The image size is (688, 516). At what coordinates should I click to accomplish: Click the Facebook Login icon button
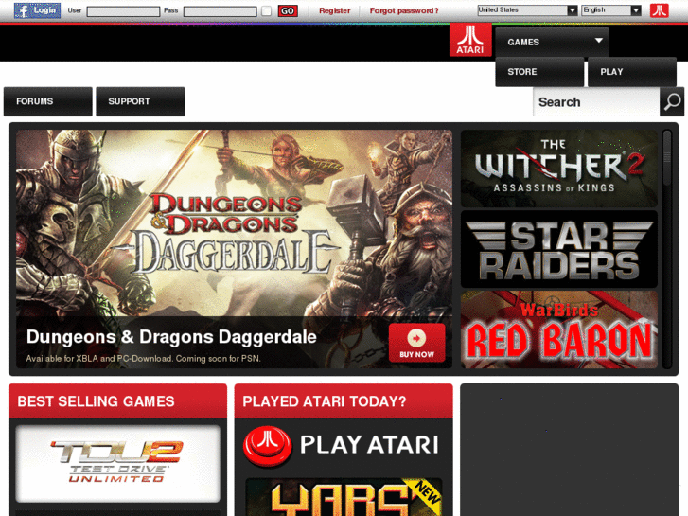pyautogui.click(x=37, y=10)
